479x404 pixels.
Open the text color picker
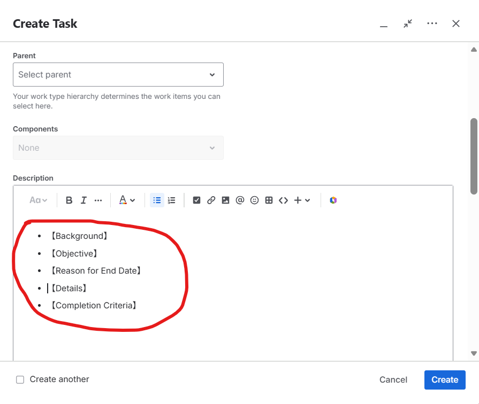pyautogui.click(x=127, y=200)
